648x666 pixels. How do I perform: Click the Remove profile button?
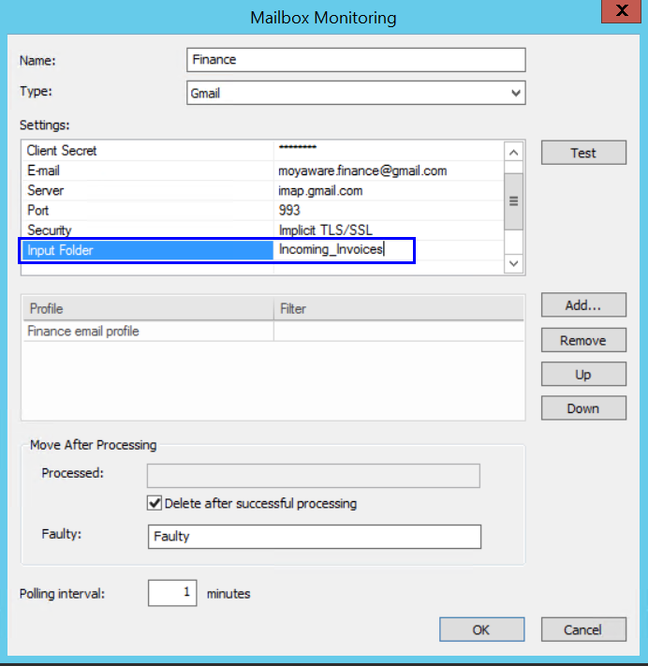pos(582,341)
